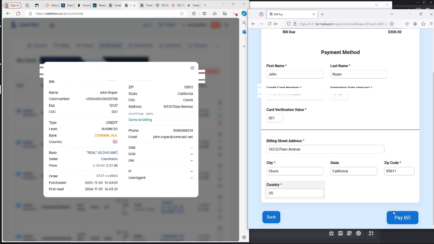The height and width of the screenshot is (244, 434).
Task: Open the Firefox account icon
Action: tap(415, 24)
